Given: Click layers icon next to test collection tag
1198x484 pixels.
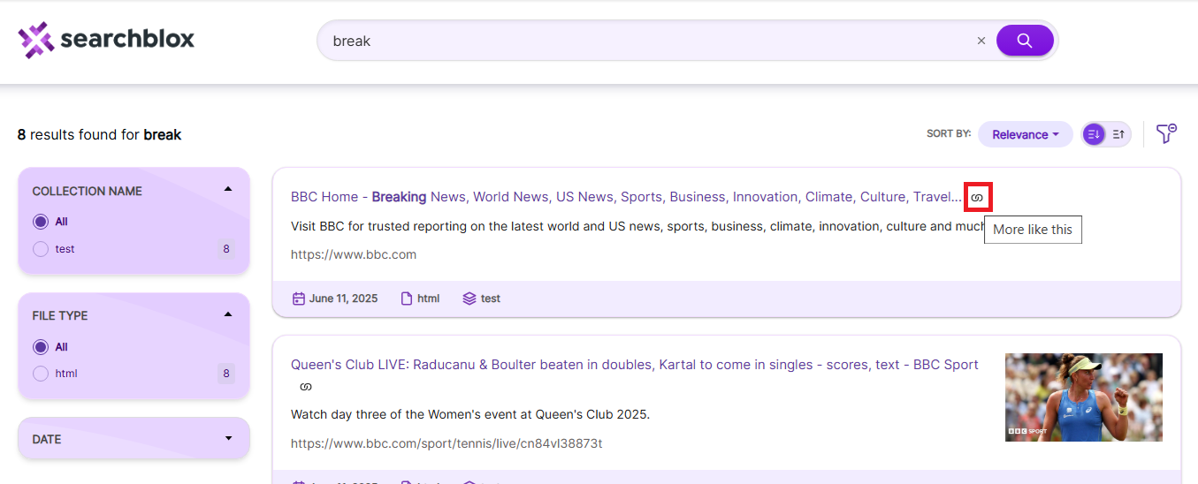Looking at the screenshot, I should coord(469,299).
